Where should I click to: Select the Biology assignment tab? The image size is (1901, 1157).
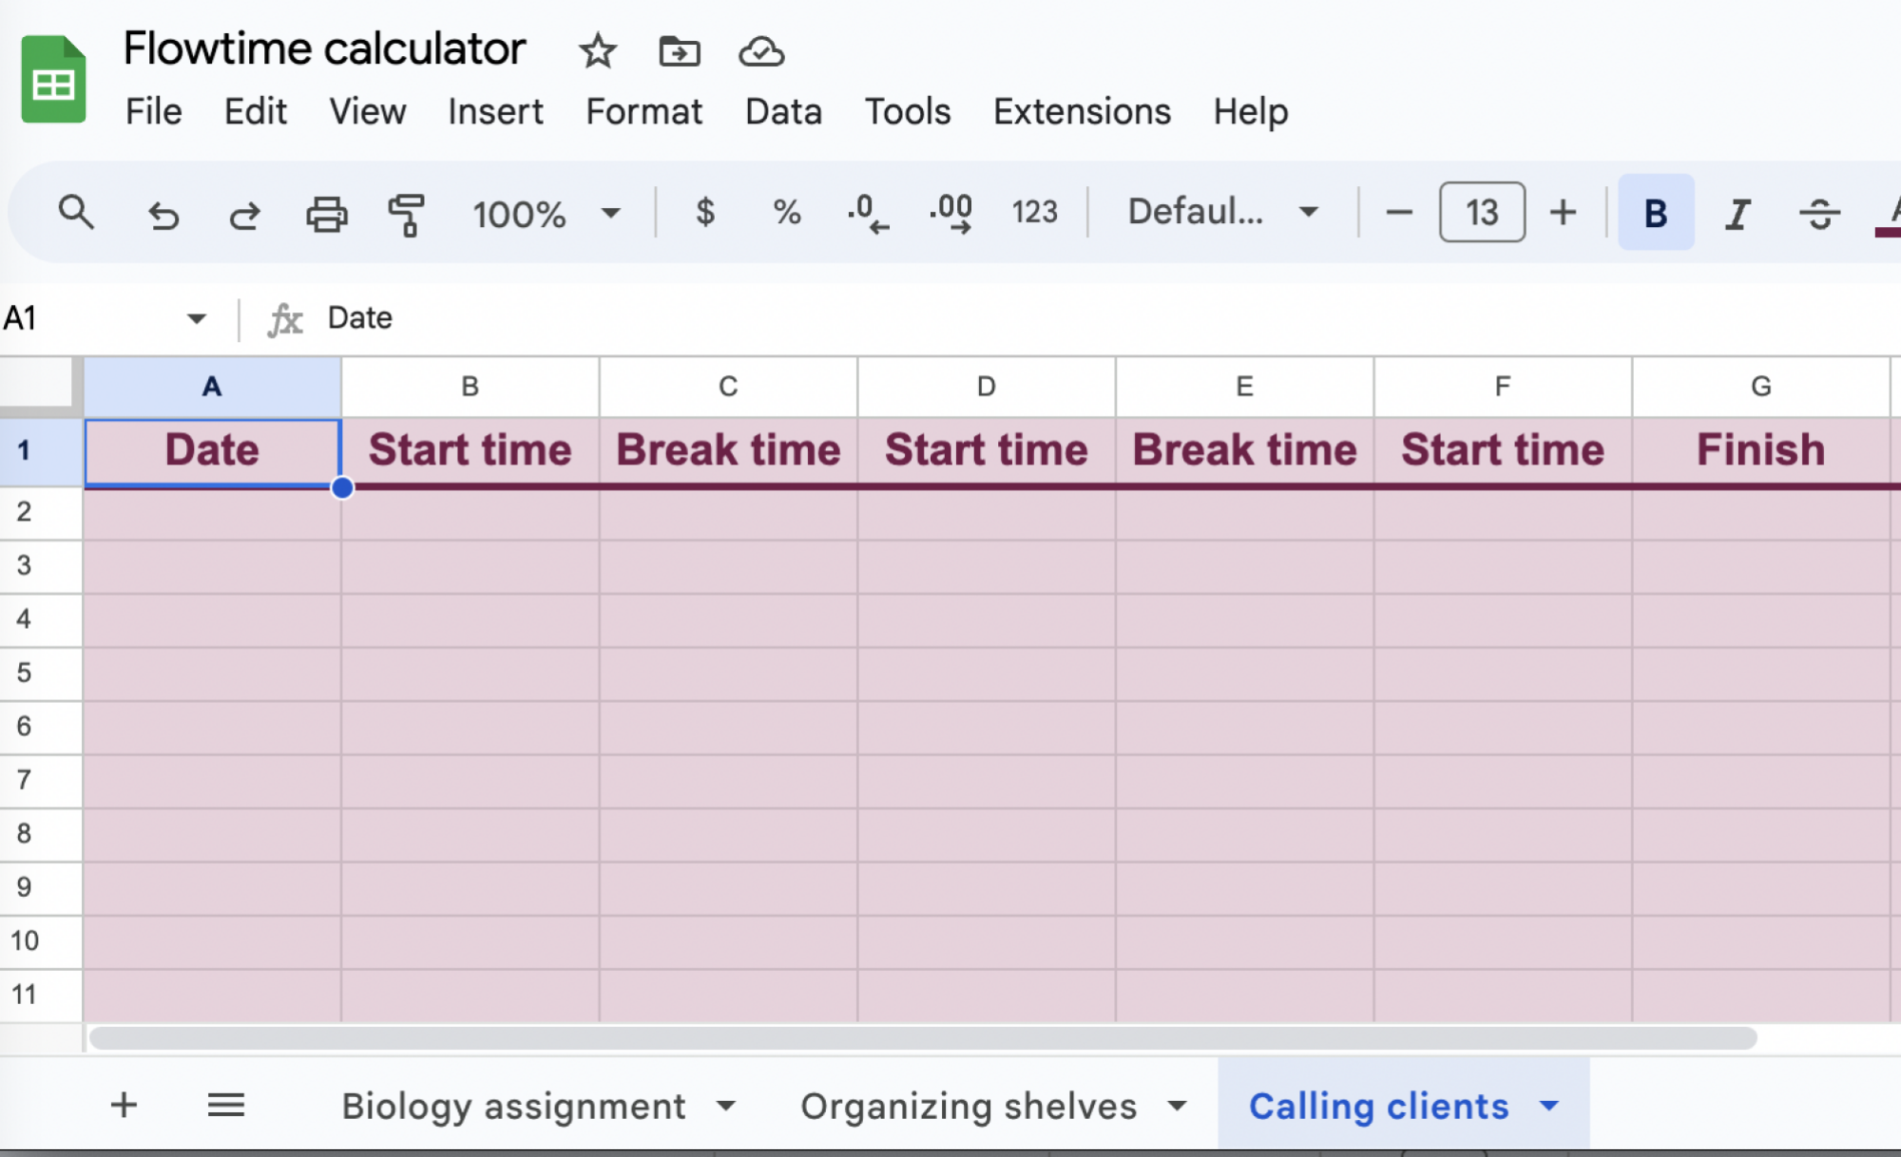[x=512, y=1106]
